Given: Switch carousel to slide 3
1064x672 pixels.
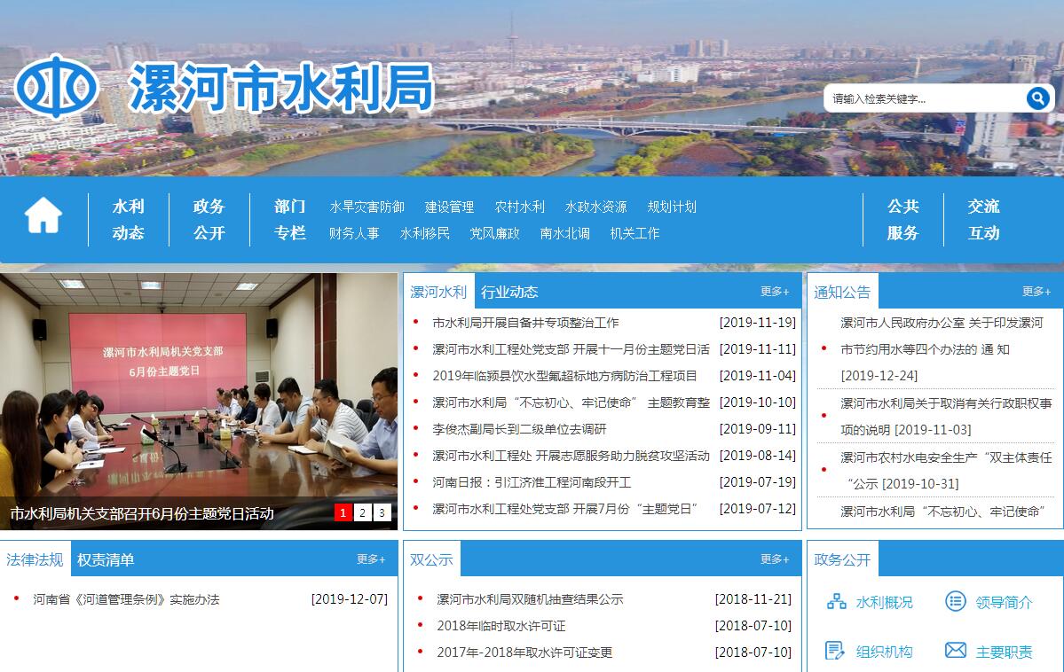Looking at the screenshot, I should 382,512.
